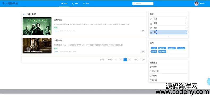Viewport: 210px width, 97px height.
Task: Click the page number jump input field
Action: tap(140, 59)
